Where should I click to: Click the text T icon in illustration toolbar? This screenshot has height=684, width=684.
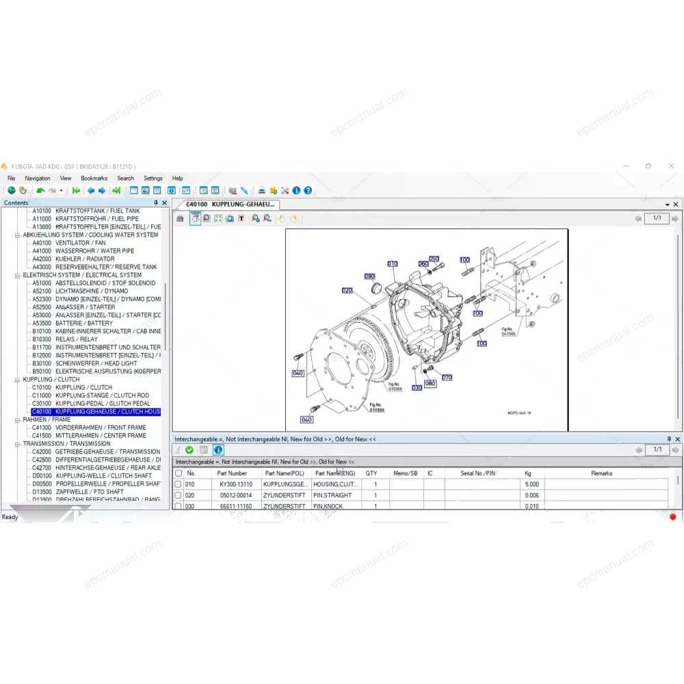click(241, 219)
